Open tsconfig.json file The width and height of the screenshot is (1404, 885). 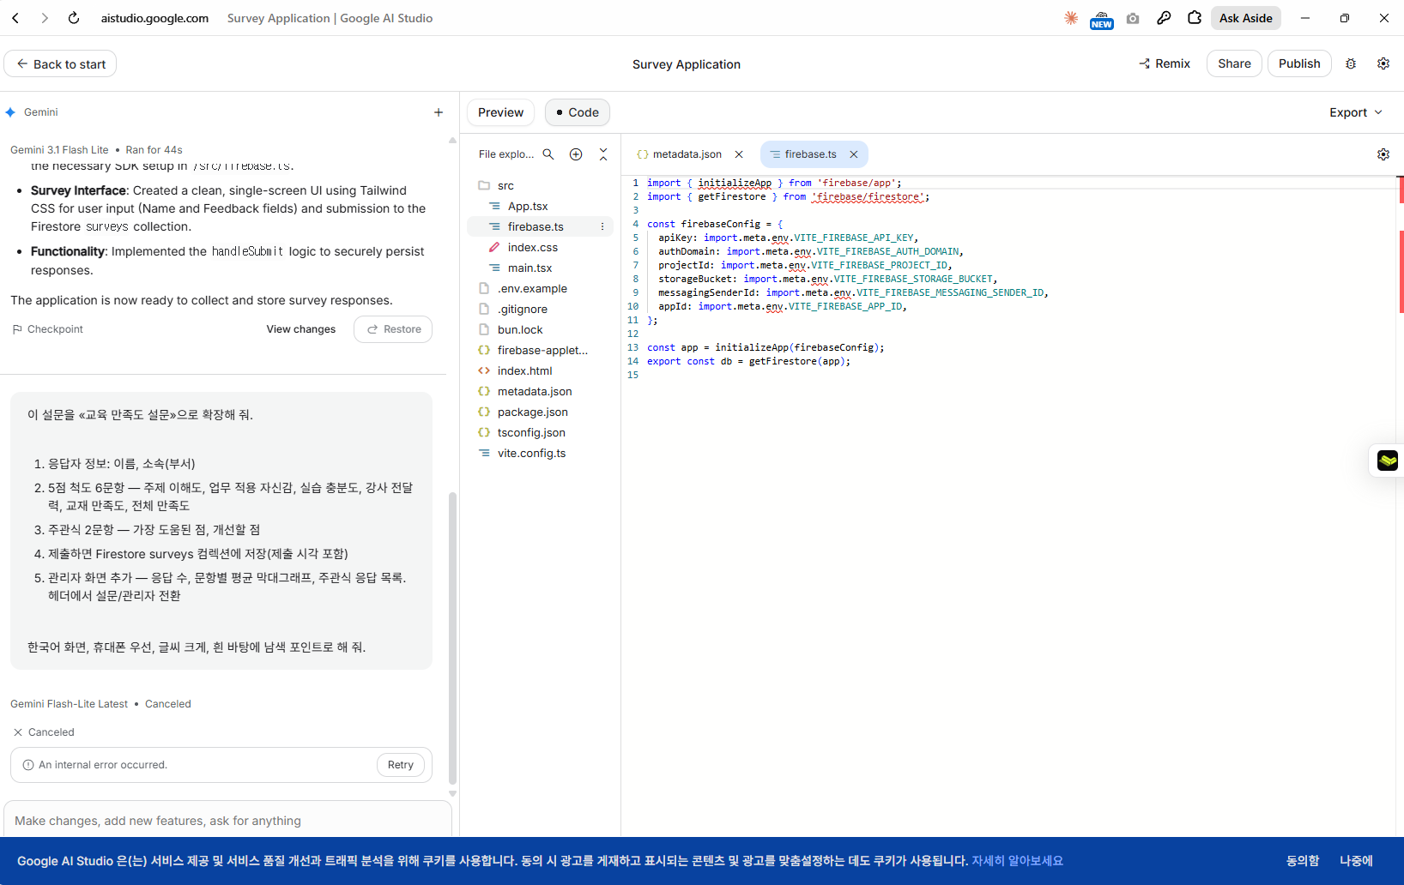(541, 432)
